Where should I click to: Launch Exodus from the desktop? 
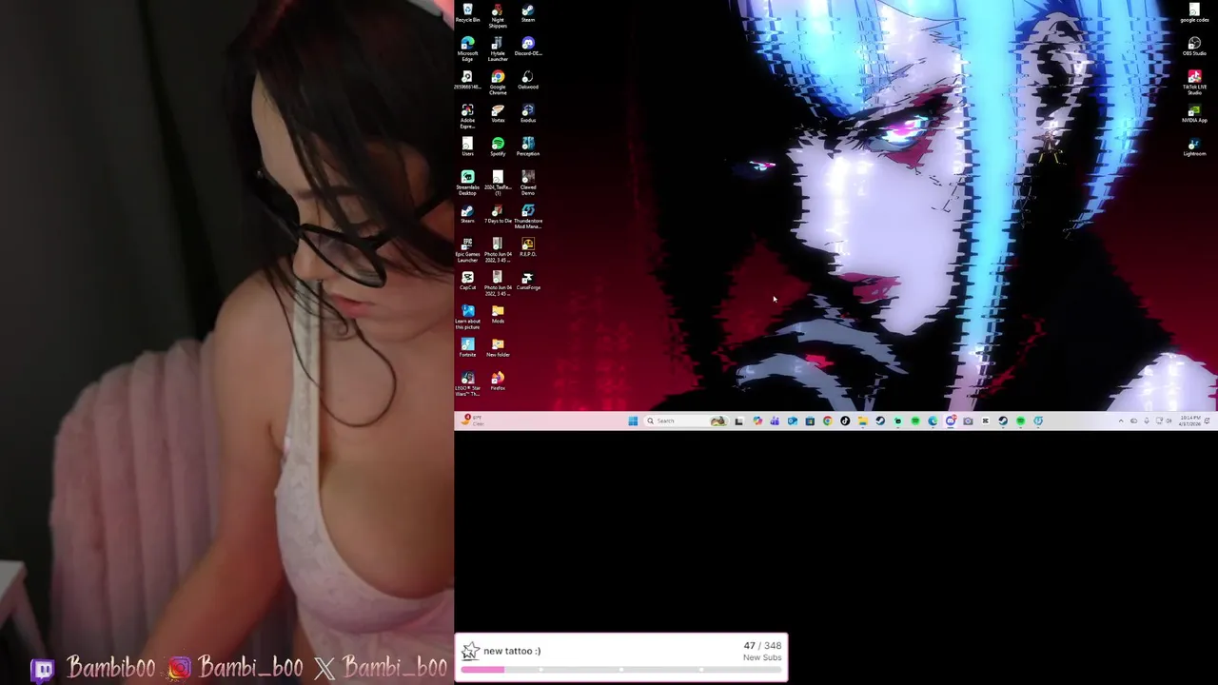tap(528, 113)
